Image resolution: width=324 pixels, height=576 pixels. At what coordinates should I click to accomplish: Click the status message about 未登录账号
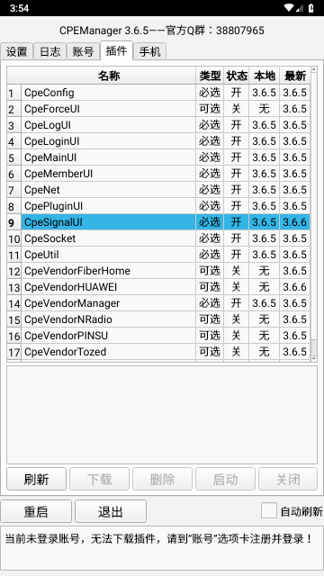[158, 539]
